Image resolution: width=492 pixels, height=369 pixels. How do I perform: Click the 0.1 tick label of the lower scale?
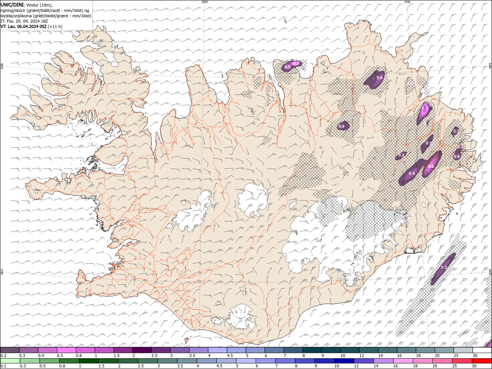pos(3,366)
